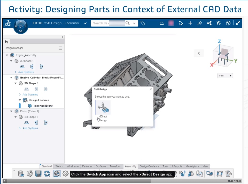The image size is (248, 184).
Task: Click the Switch App toolbar icon
Action: point(57,174)
